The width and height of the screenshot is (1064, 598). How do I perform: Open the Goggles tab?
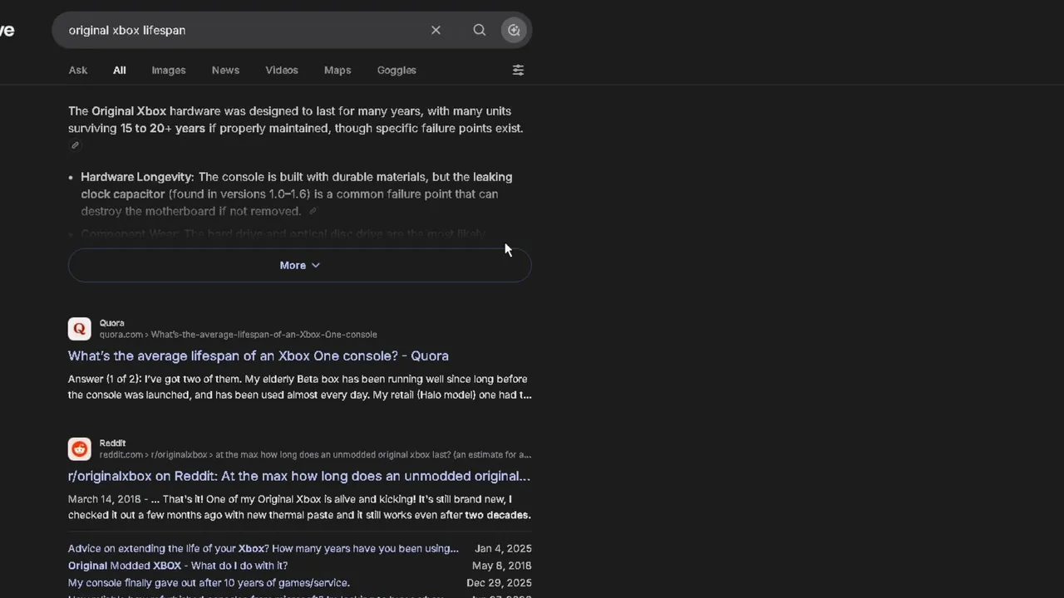[x=397, y=70]
